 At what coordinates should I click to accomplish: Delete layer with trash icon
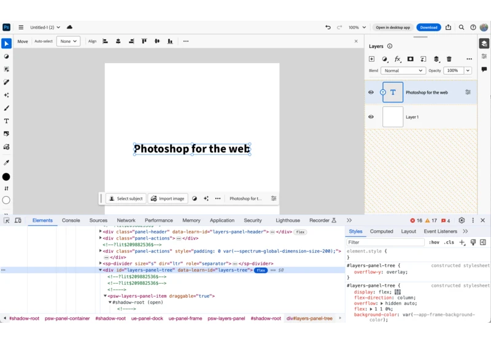449,59
